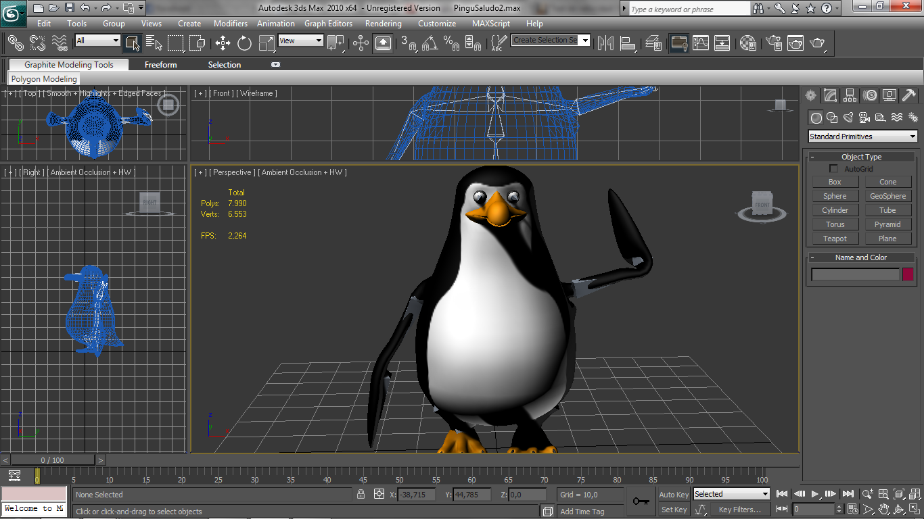Click the object color swatch
The image size is (924, 519).
pos(908,274)
